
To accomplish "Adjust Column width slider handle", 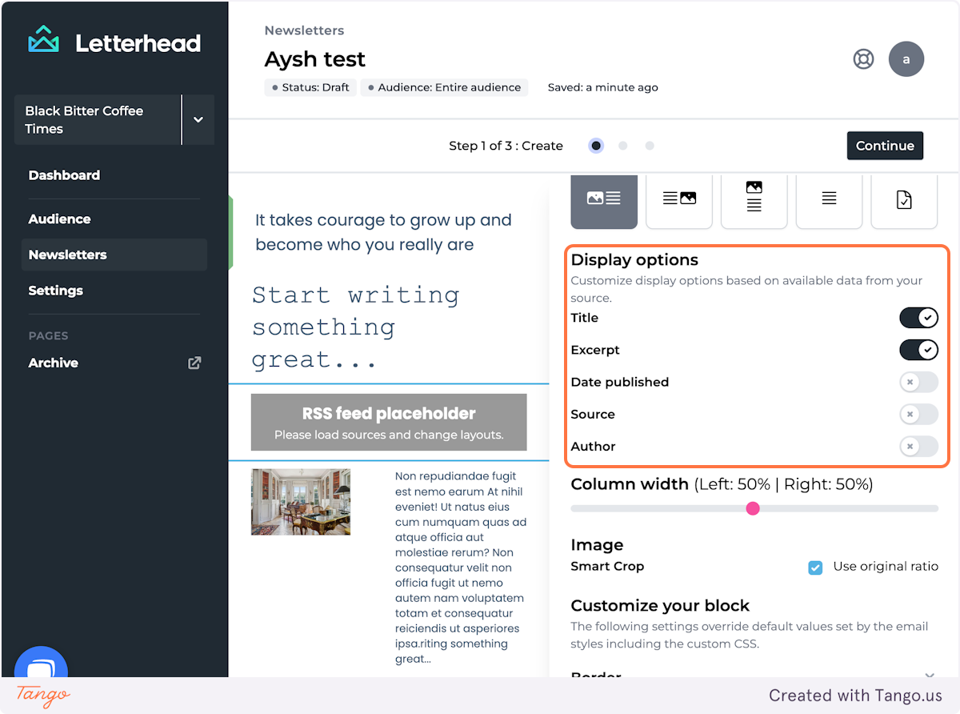I will (753, 508).
